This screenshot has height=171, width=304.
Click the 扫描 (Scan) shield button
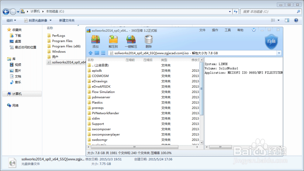(271, 41)
